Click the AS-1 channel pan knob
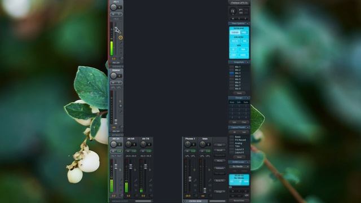 113,7
